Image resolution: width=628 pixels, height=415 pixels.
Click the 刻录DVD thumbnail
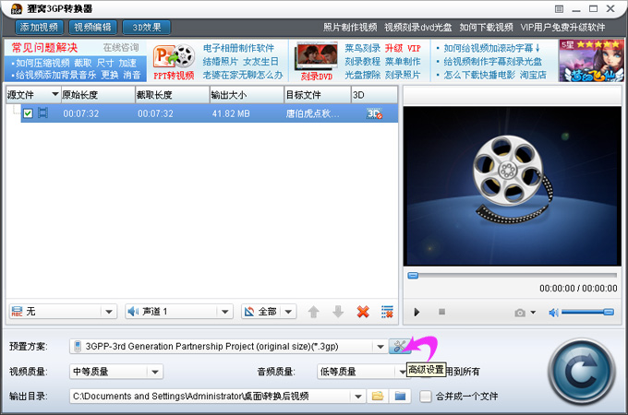(x=317, y=62)
